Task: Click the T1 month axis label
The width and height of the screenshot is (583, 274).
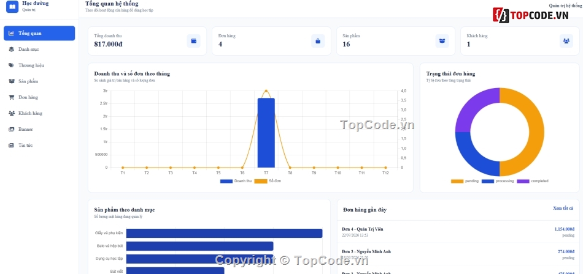Action: coord(123,173)
